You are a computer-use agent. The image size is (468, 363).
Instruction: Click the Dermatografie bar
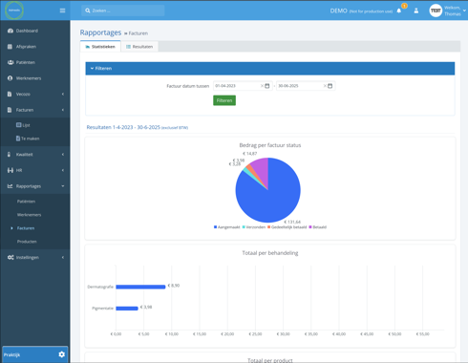(140, 287)
